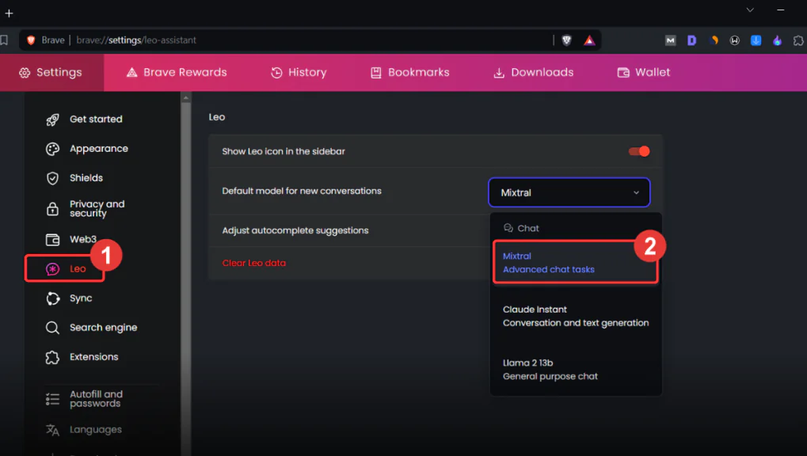Click the sidebar vertical scrollbar track
This screenshot has width=807, height=456.
tap(186, 279)
